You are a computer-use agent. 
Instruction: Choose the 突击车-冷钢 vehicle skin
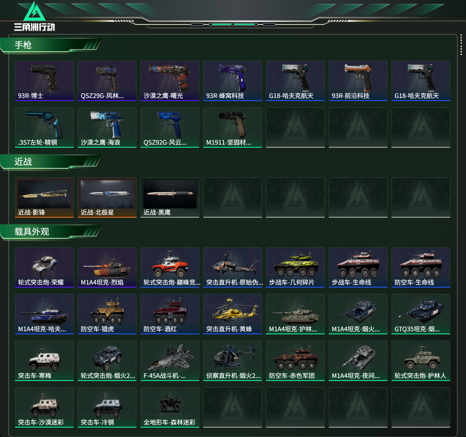[x=107, y=407]
